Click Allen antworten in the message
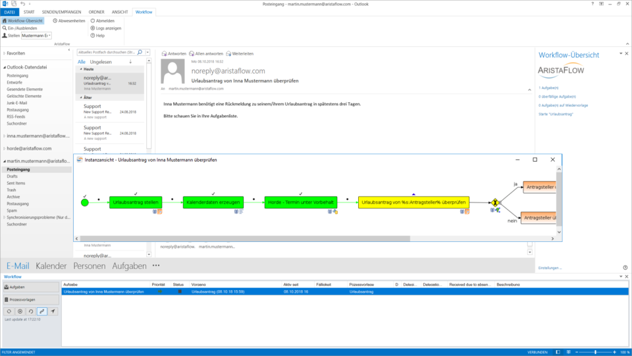 point(206,53)
